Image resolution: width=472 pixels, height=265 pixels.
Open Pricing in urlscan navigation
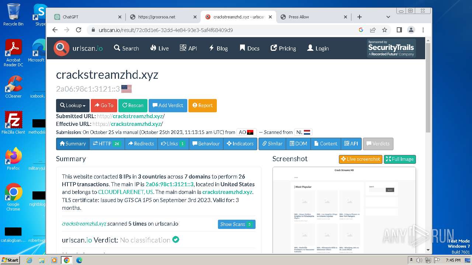(x=283, y=48)
